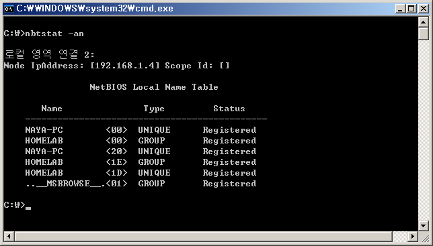433x246 pixels.
Task: Click the 'Scope Id: []' text
Action: (197, 66)
